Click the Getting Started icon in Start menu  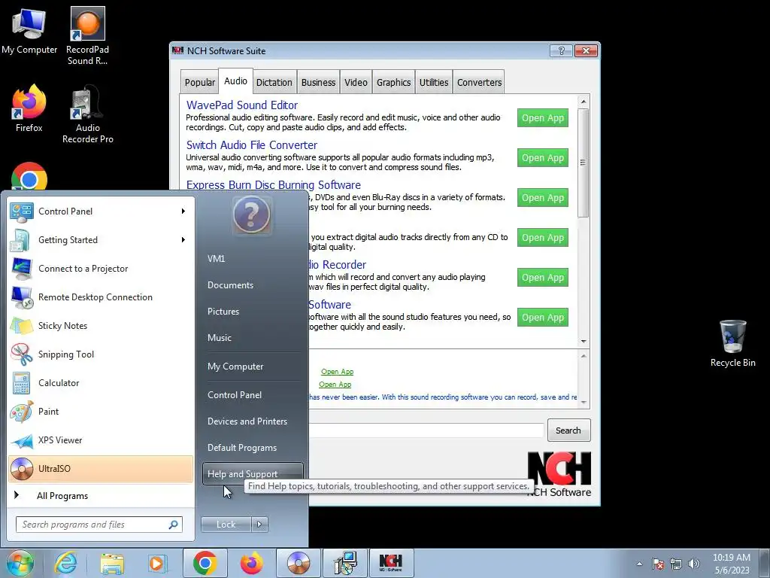[22, 240]
